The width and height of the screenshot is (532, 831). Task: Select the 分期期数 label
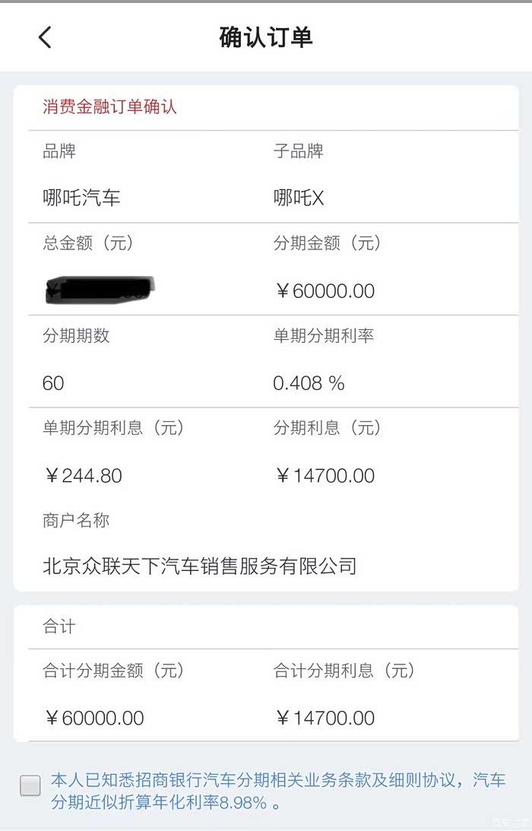[76, 335]
